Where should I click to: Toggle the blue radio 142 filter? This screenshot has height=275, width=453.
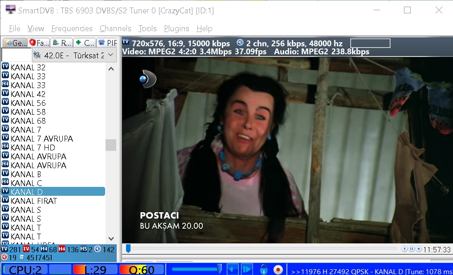click(x=105, y=249)
